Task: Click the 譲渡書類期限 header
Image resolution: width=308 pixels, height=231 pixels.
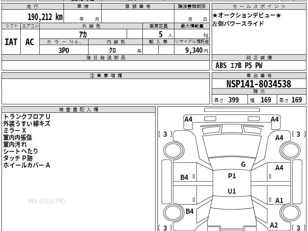Action: (192, 7)
